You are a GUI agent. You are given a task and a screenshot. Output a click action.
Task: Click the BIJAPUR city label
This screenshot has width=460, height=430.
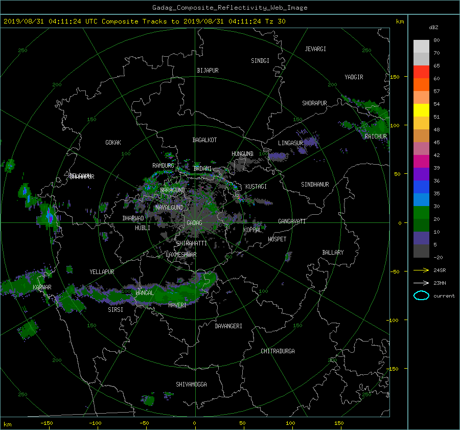point(208,71)
